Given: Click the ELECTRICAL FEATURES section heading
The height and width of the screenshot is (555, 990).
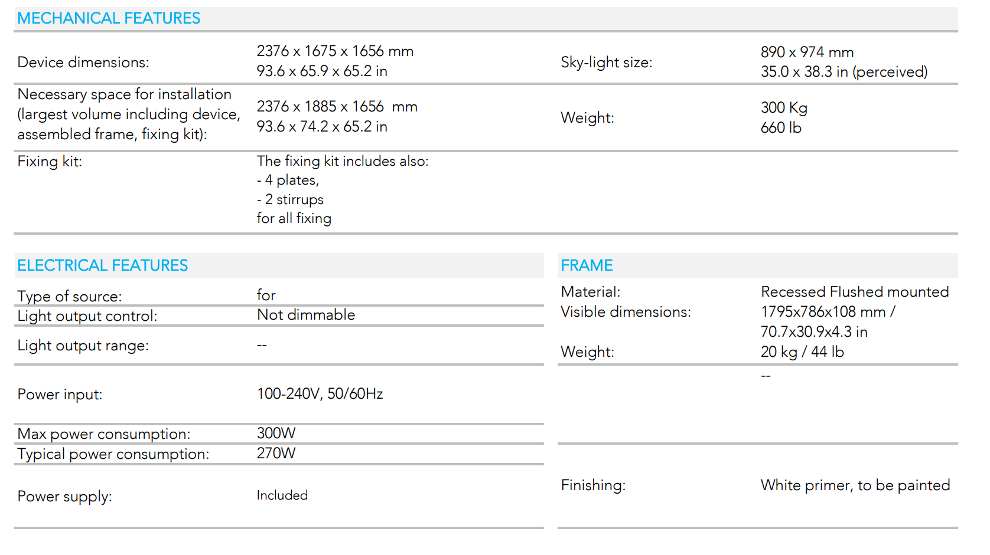Looking at the screenshot, I should (x=102, y=265).
